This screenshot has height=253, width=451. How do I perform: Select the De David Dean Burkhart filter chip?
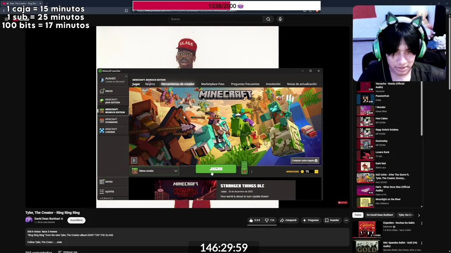tap(380, 215)
